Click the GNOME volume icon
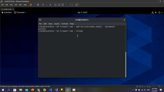The image size is (164, 92). click(156, 13)
